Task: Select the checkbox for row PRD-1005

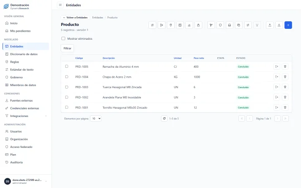Action: coord(66,66)
